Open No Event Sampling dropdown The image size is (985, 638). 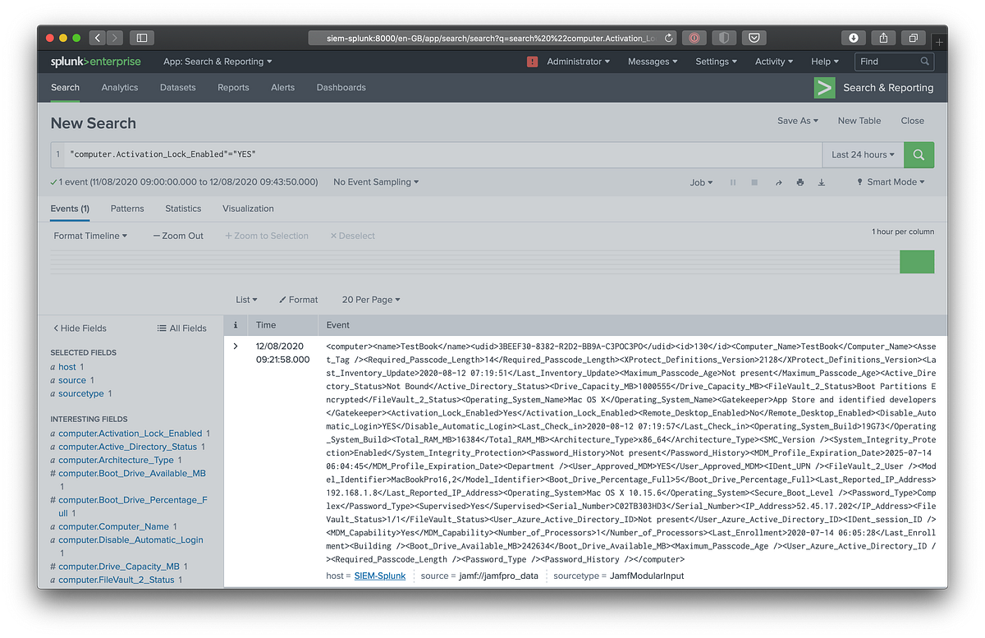click(x=376, y=182)
